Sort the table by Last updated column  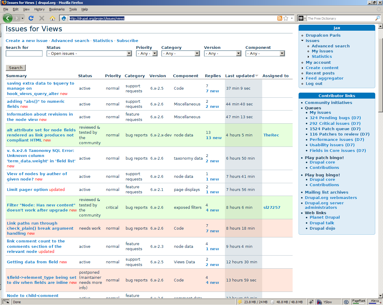(240, 76)
